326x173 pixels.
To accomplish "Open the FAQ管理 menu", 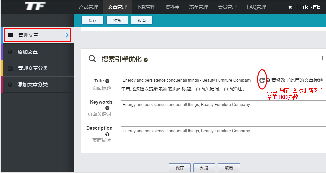I will click(x=256, y=7).
